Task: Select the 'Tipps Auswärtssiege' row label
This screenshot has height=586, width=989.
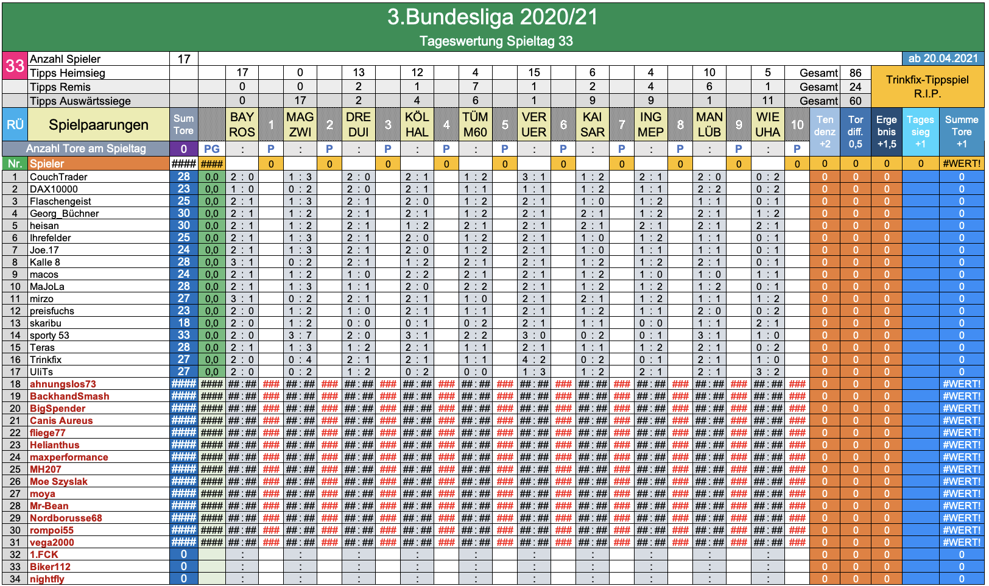Action: (x=99, y=101)
